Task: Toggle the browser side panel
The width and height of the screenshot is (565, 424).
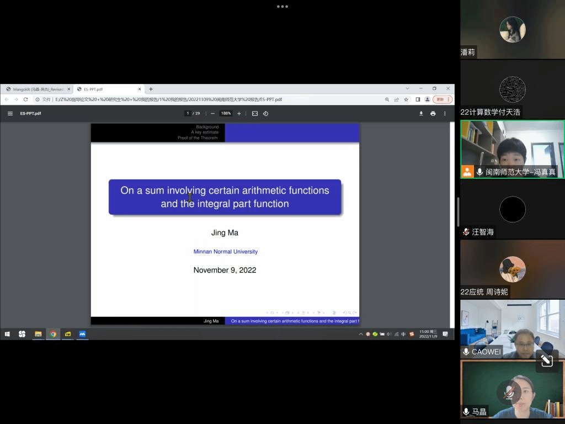Action: pos(418,99)
